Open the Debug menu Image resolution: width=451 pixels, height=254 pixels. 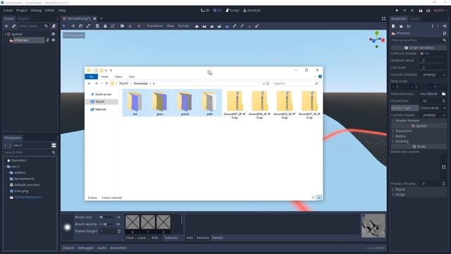pos(36,11)
